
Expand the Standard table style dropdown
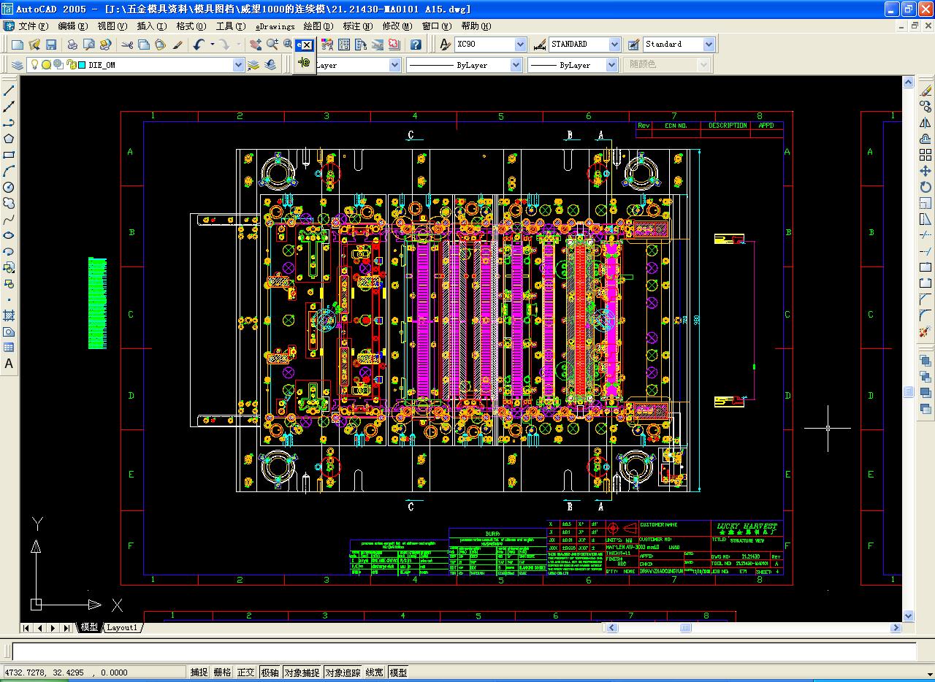709,45
